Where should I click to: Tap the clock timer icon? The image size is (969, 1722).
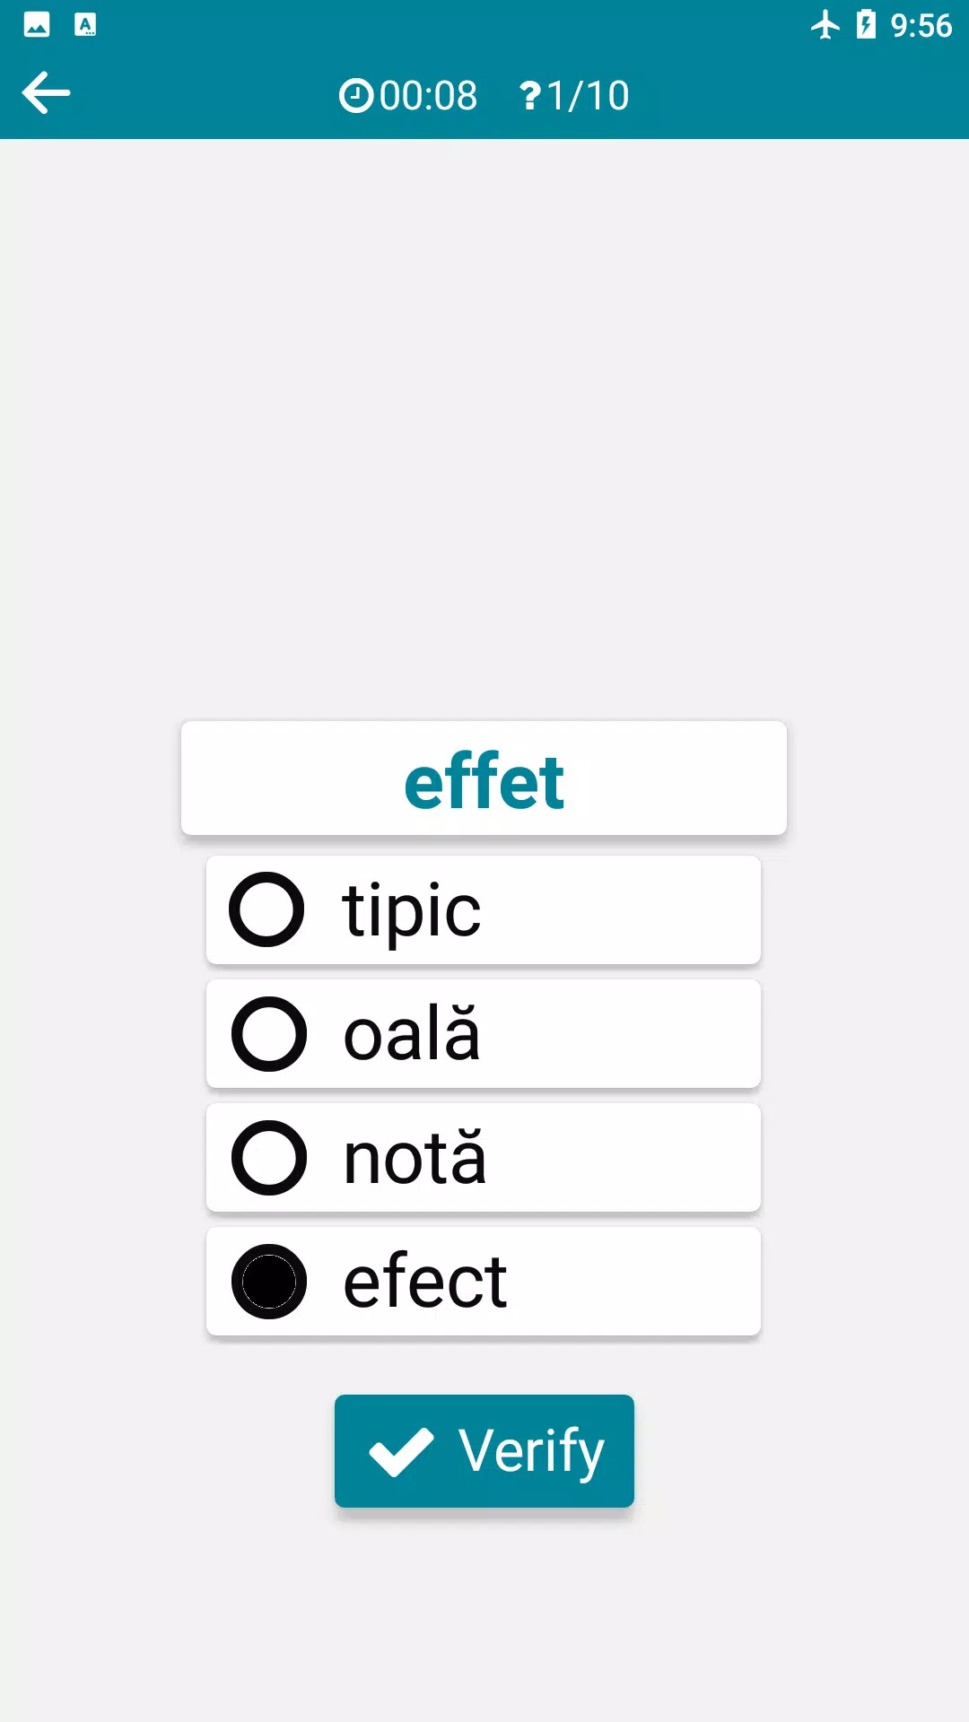(355, 96)
